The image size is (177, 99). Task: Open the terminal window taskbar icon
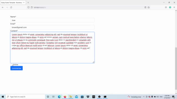[105, 97]
